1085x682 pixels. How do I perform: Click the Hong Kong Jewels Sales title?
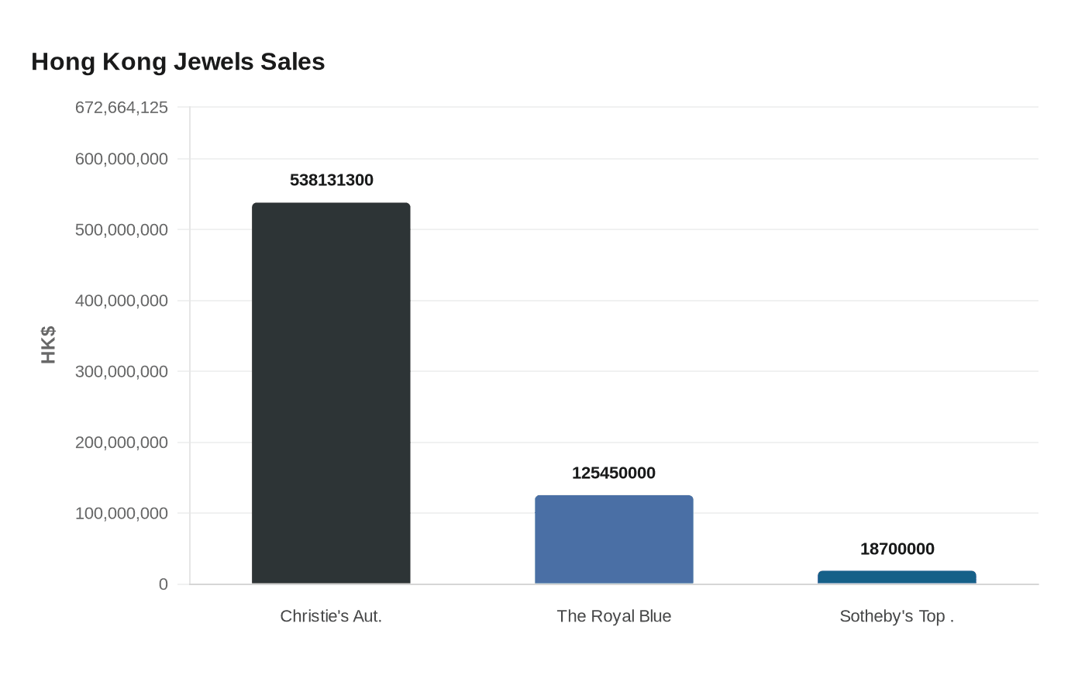point(178,61)
